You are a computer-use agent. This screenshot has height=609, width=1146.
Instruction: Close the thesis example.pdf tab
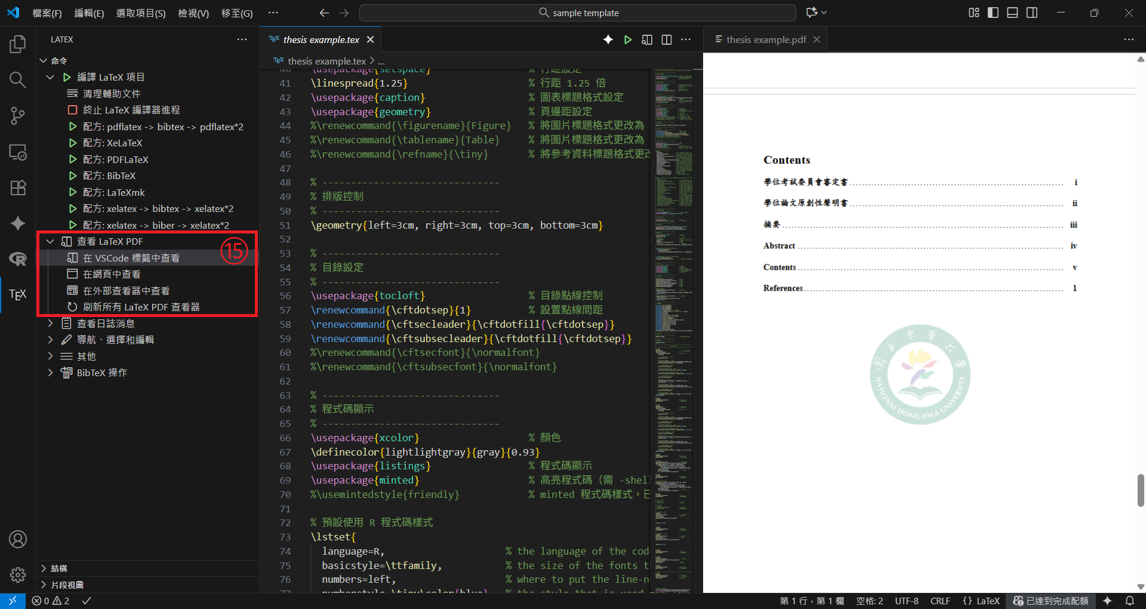[x=817, y=39]
